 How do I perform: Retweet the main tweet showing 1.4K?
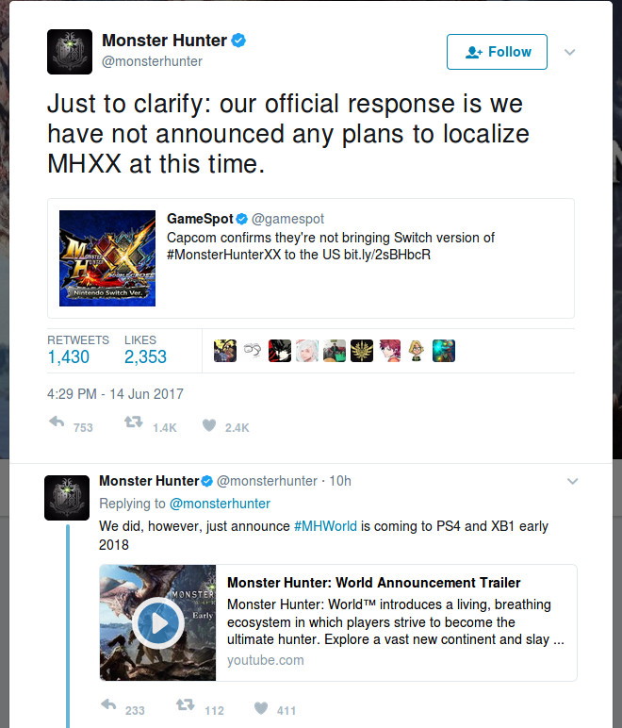[133, 422]
